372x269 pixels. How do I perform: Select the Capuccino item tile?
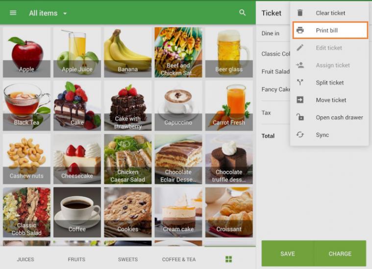point(178,105)
